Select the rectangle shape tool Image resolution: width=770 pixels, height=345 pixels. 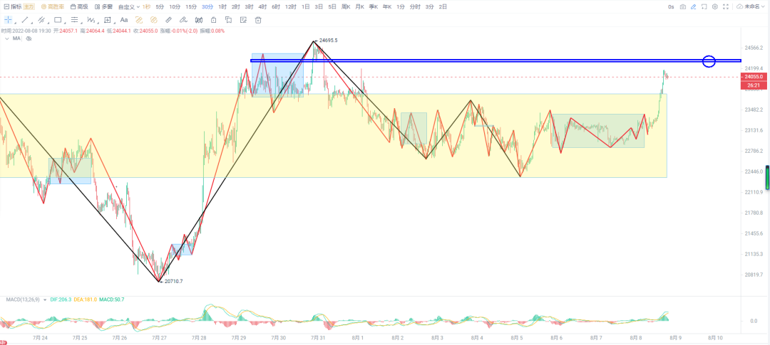(x=58, y=20)
